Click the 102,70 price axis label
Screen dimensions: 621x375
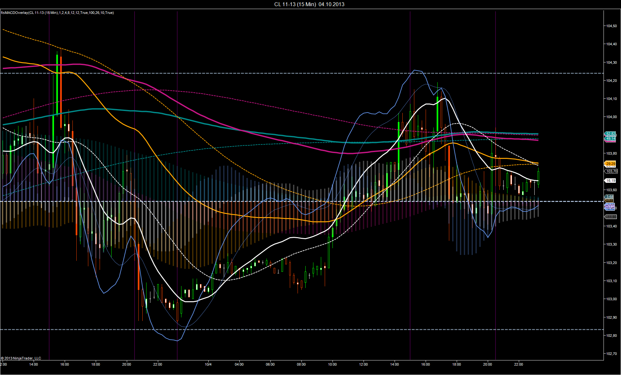pos(611,354)
